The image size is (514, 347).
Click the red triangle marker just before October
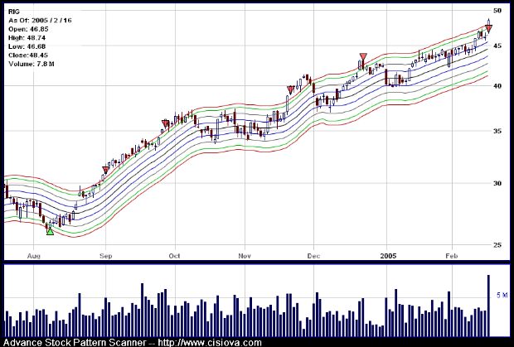point(166,123)
